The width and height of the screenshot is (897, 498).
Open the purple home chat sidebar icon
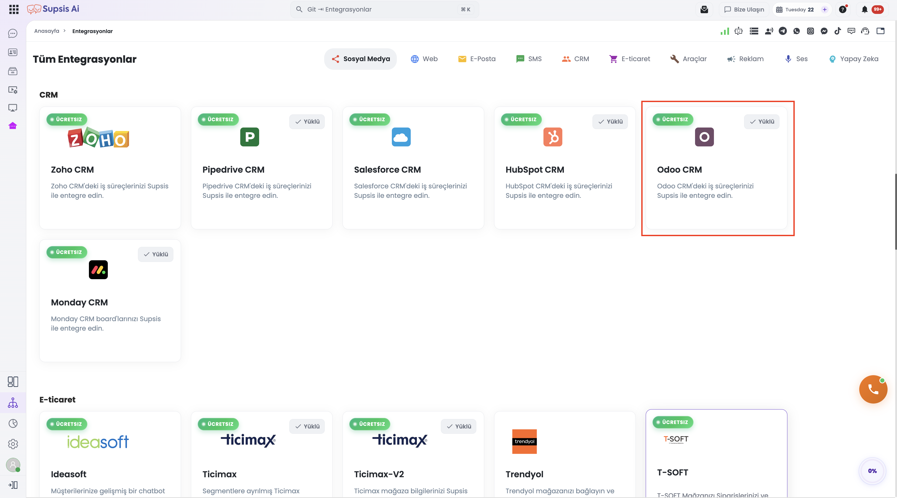[x=13, y=126]
